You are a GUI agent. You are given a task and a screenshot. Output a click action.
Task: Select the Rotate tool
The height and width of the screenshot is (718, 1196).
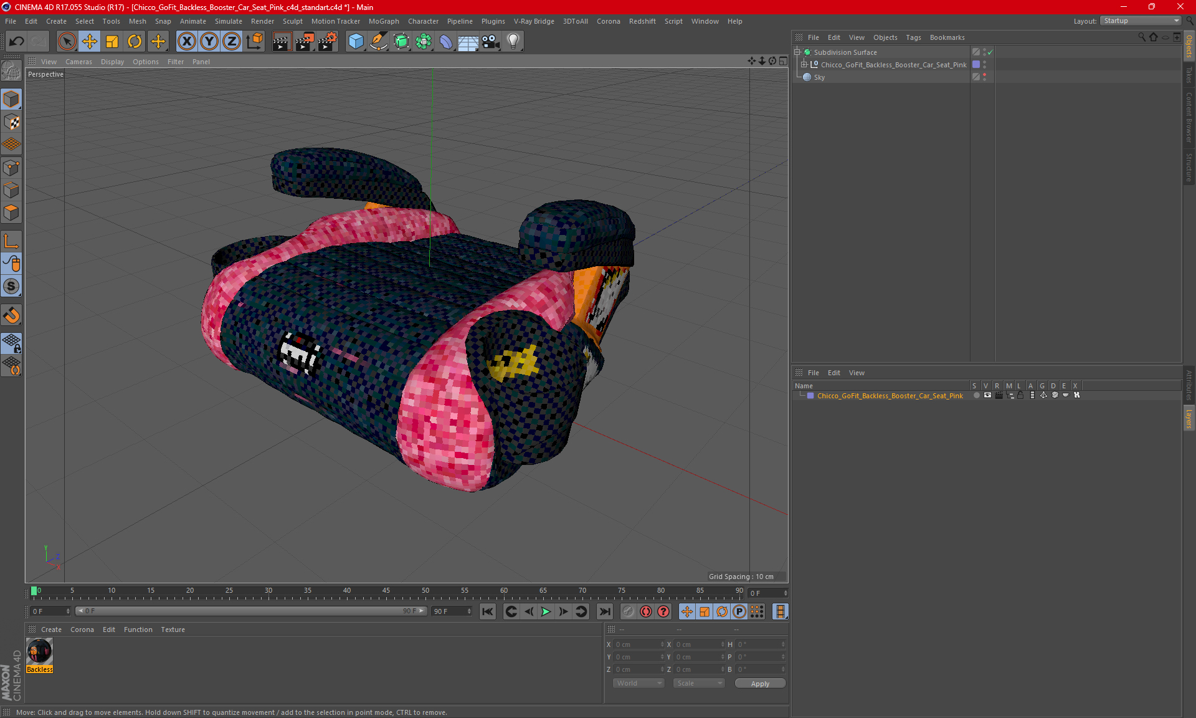(135, 42)
